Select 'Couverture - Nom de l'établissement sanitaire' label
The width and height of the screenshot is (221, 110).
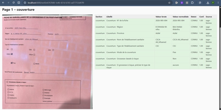[125, 40]
